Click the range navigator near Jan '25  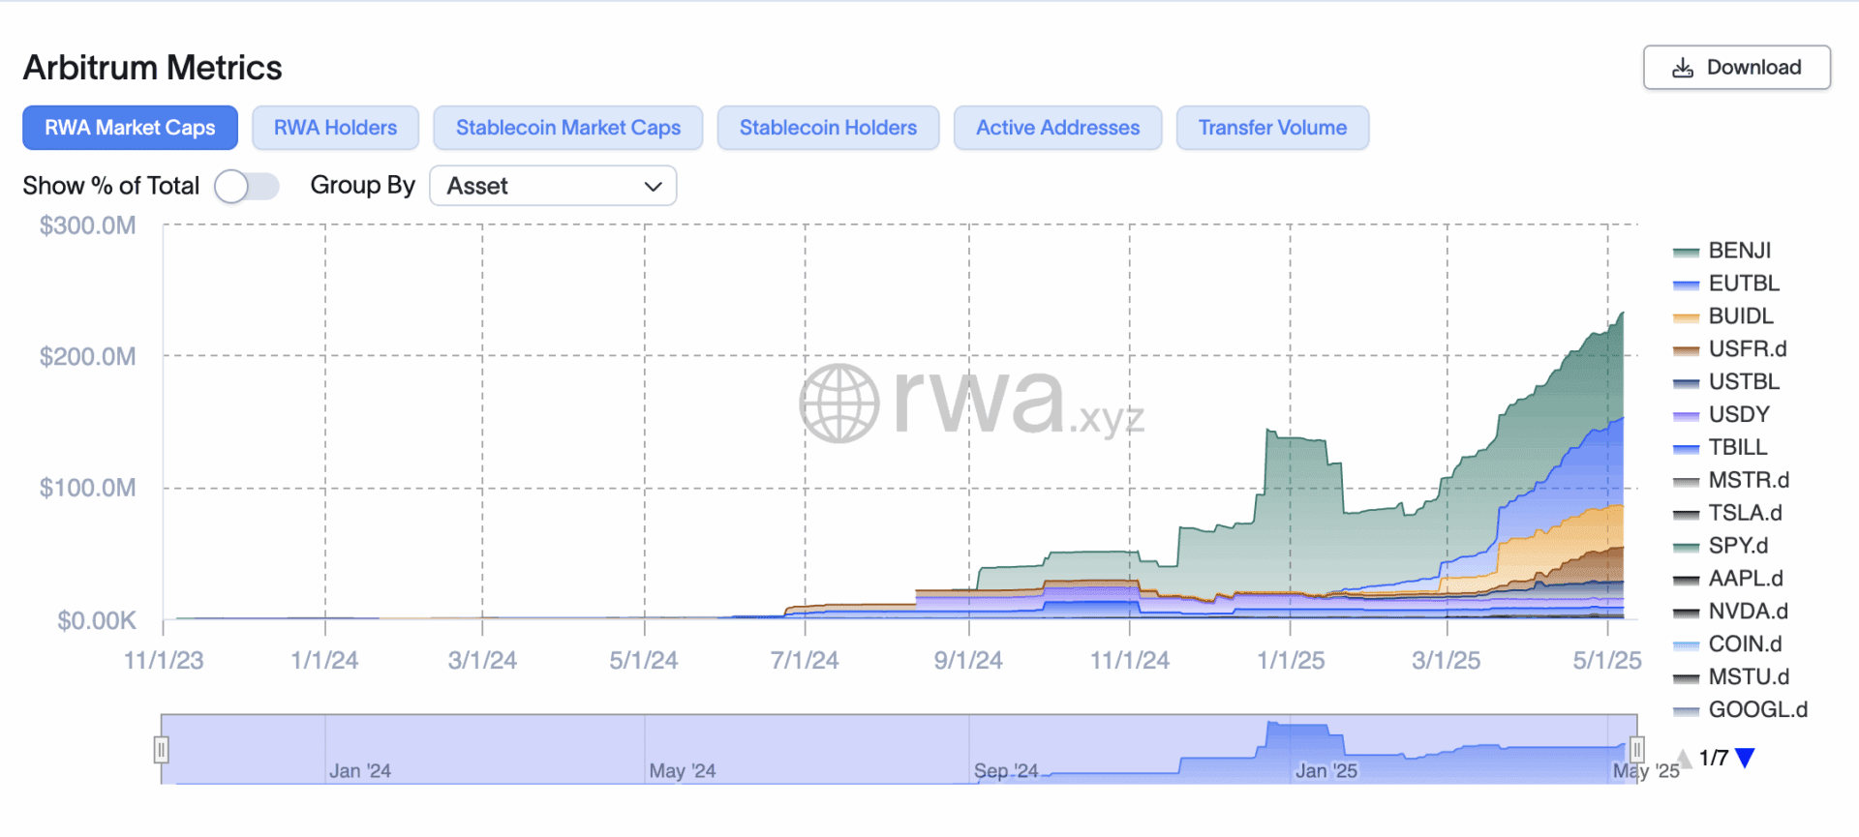pos(1326,771)
